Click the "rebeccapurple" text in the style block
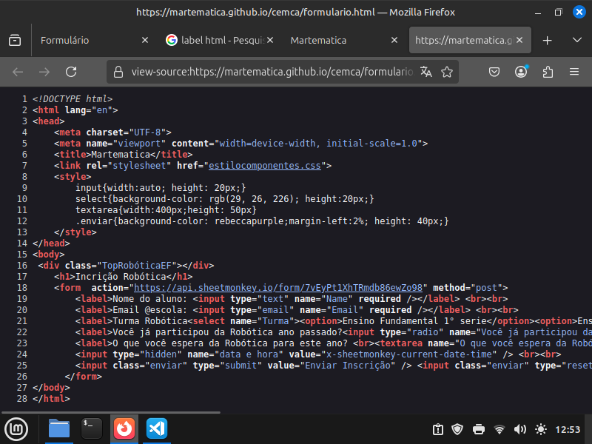This screenshot has height=444, width=592. click(251, 221)
